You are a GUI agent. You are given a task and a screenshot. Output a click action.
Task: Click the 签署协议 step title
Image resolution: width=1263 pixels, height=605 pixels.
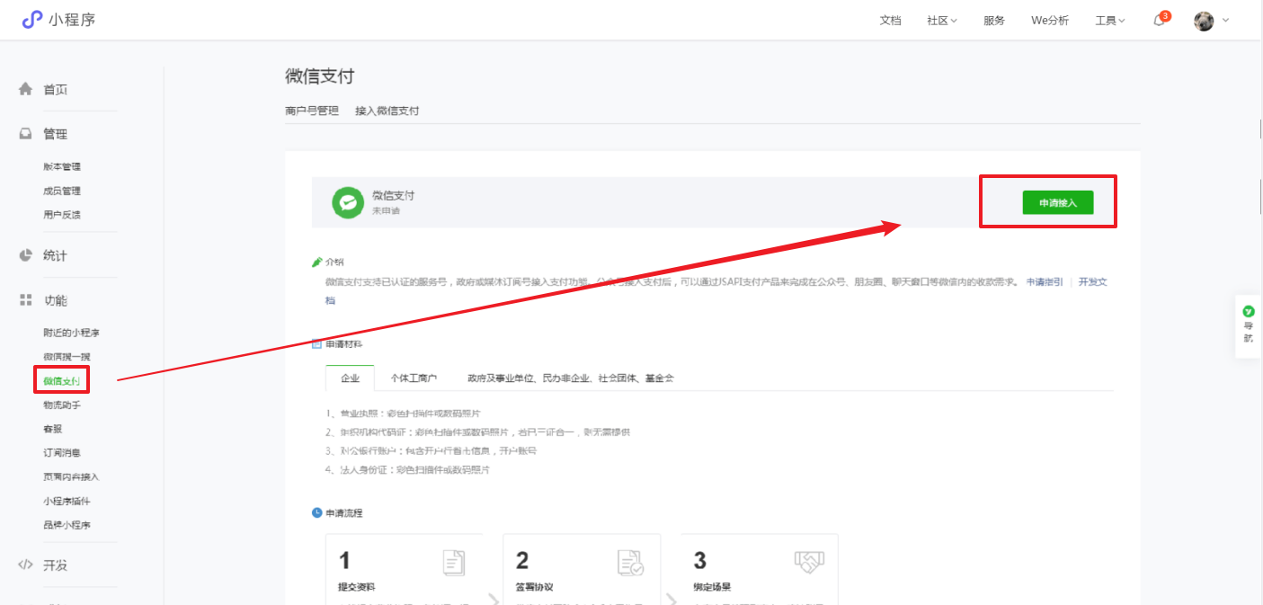(534, 587)
